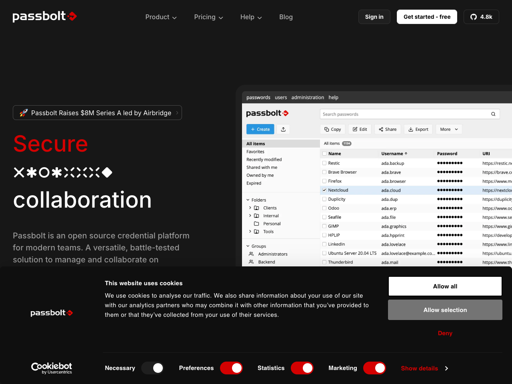Collapse the Folders section

(248, 200)
